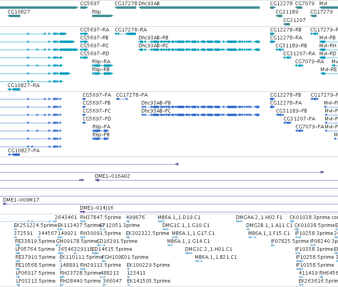Select the CG10827 gene label

pos(19,12)
